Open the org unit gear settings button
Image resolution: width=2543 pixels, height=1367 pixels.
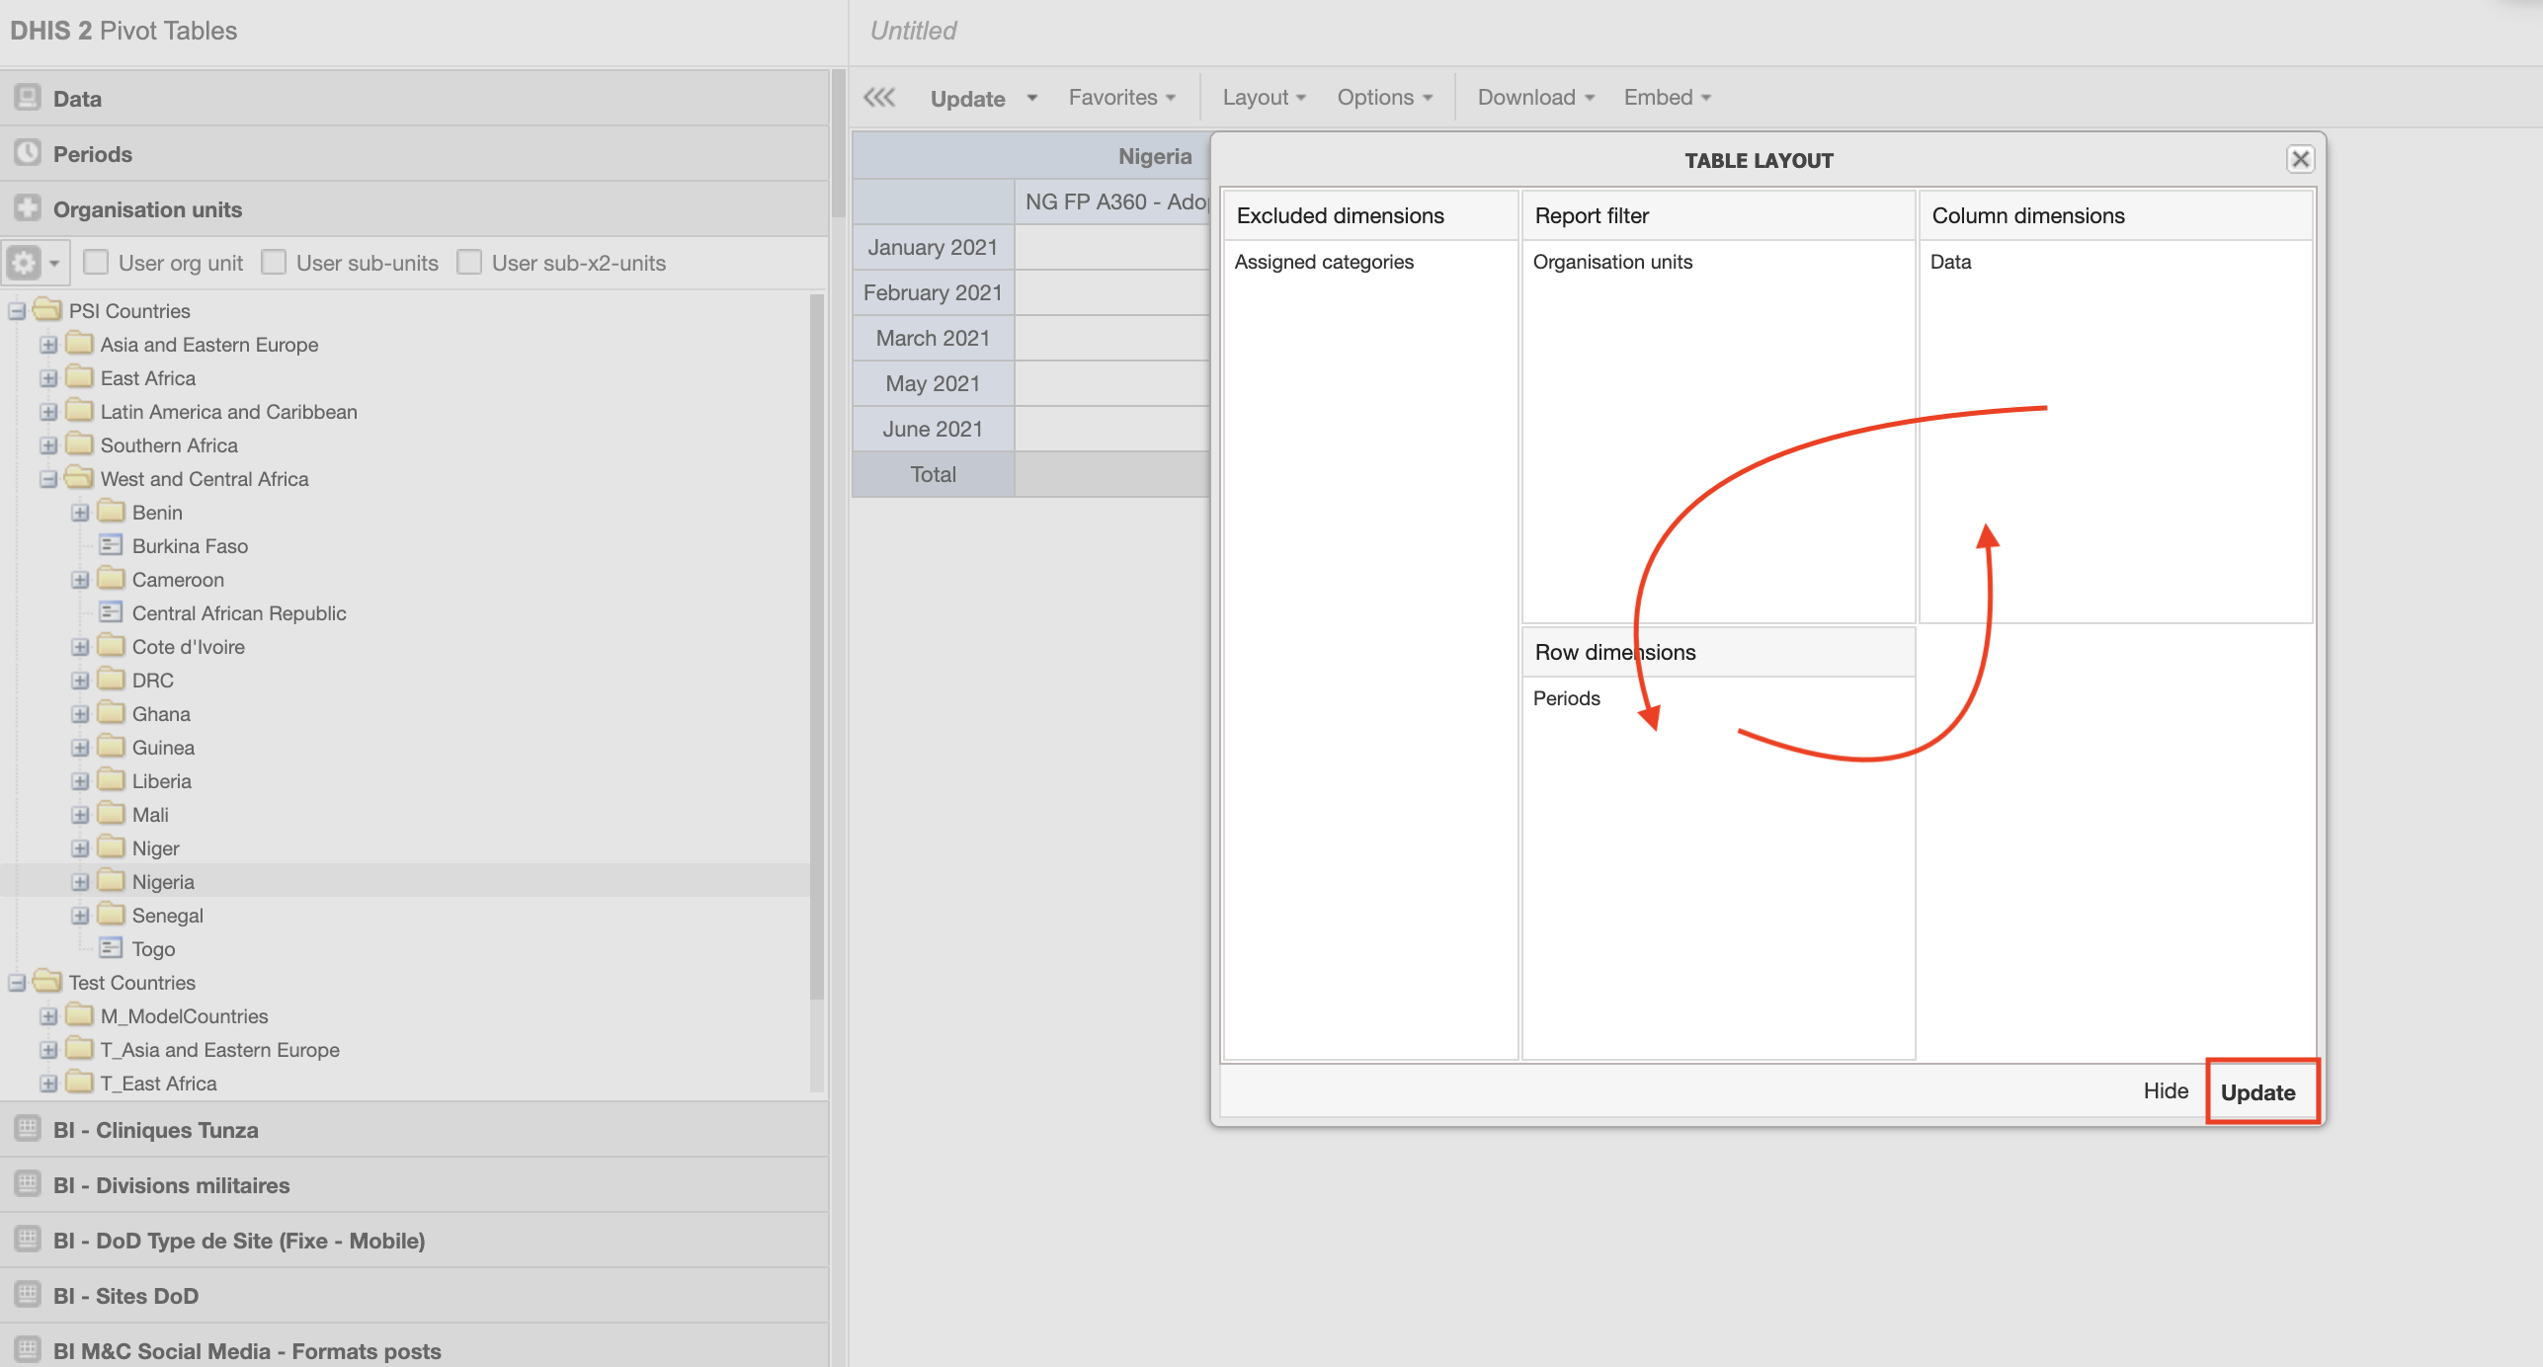(x=25, y=263)
